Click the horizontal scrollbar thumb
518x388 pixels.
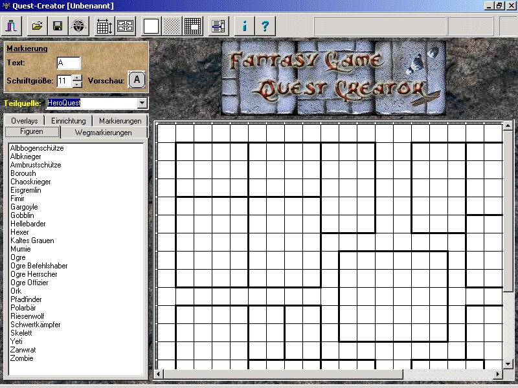coord(283,374)
